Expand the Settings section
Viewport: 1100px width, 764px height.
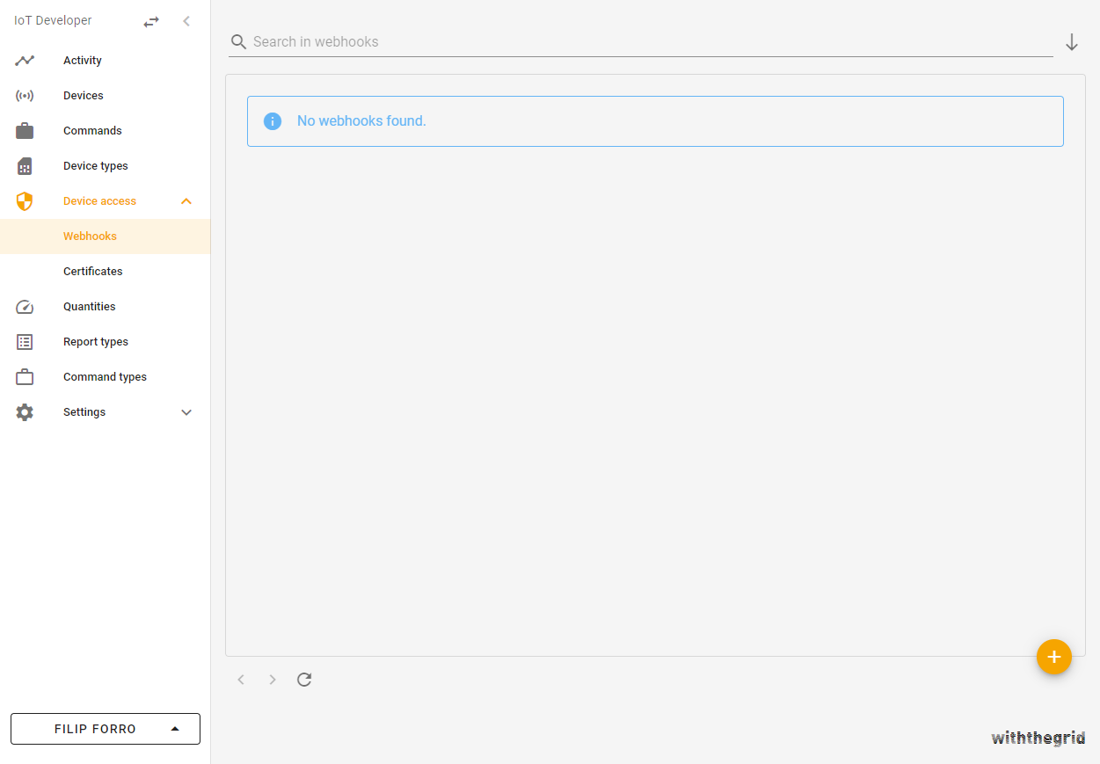186,411
